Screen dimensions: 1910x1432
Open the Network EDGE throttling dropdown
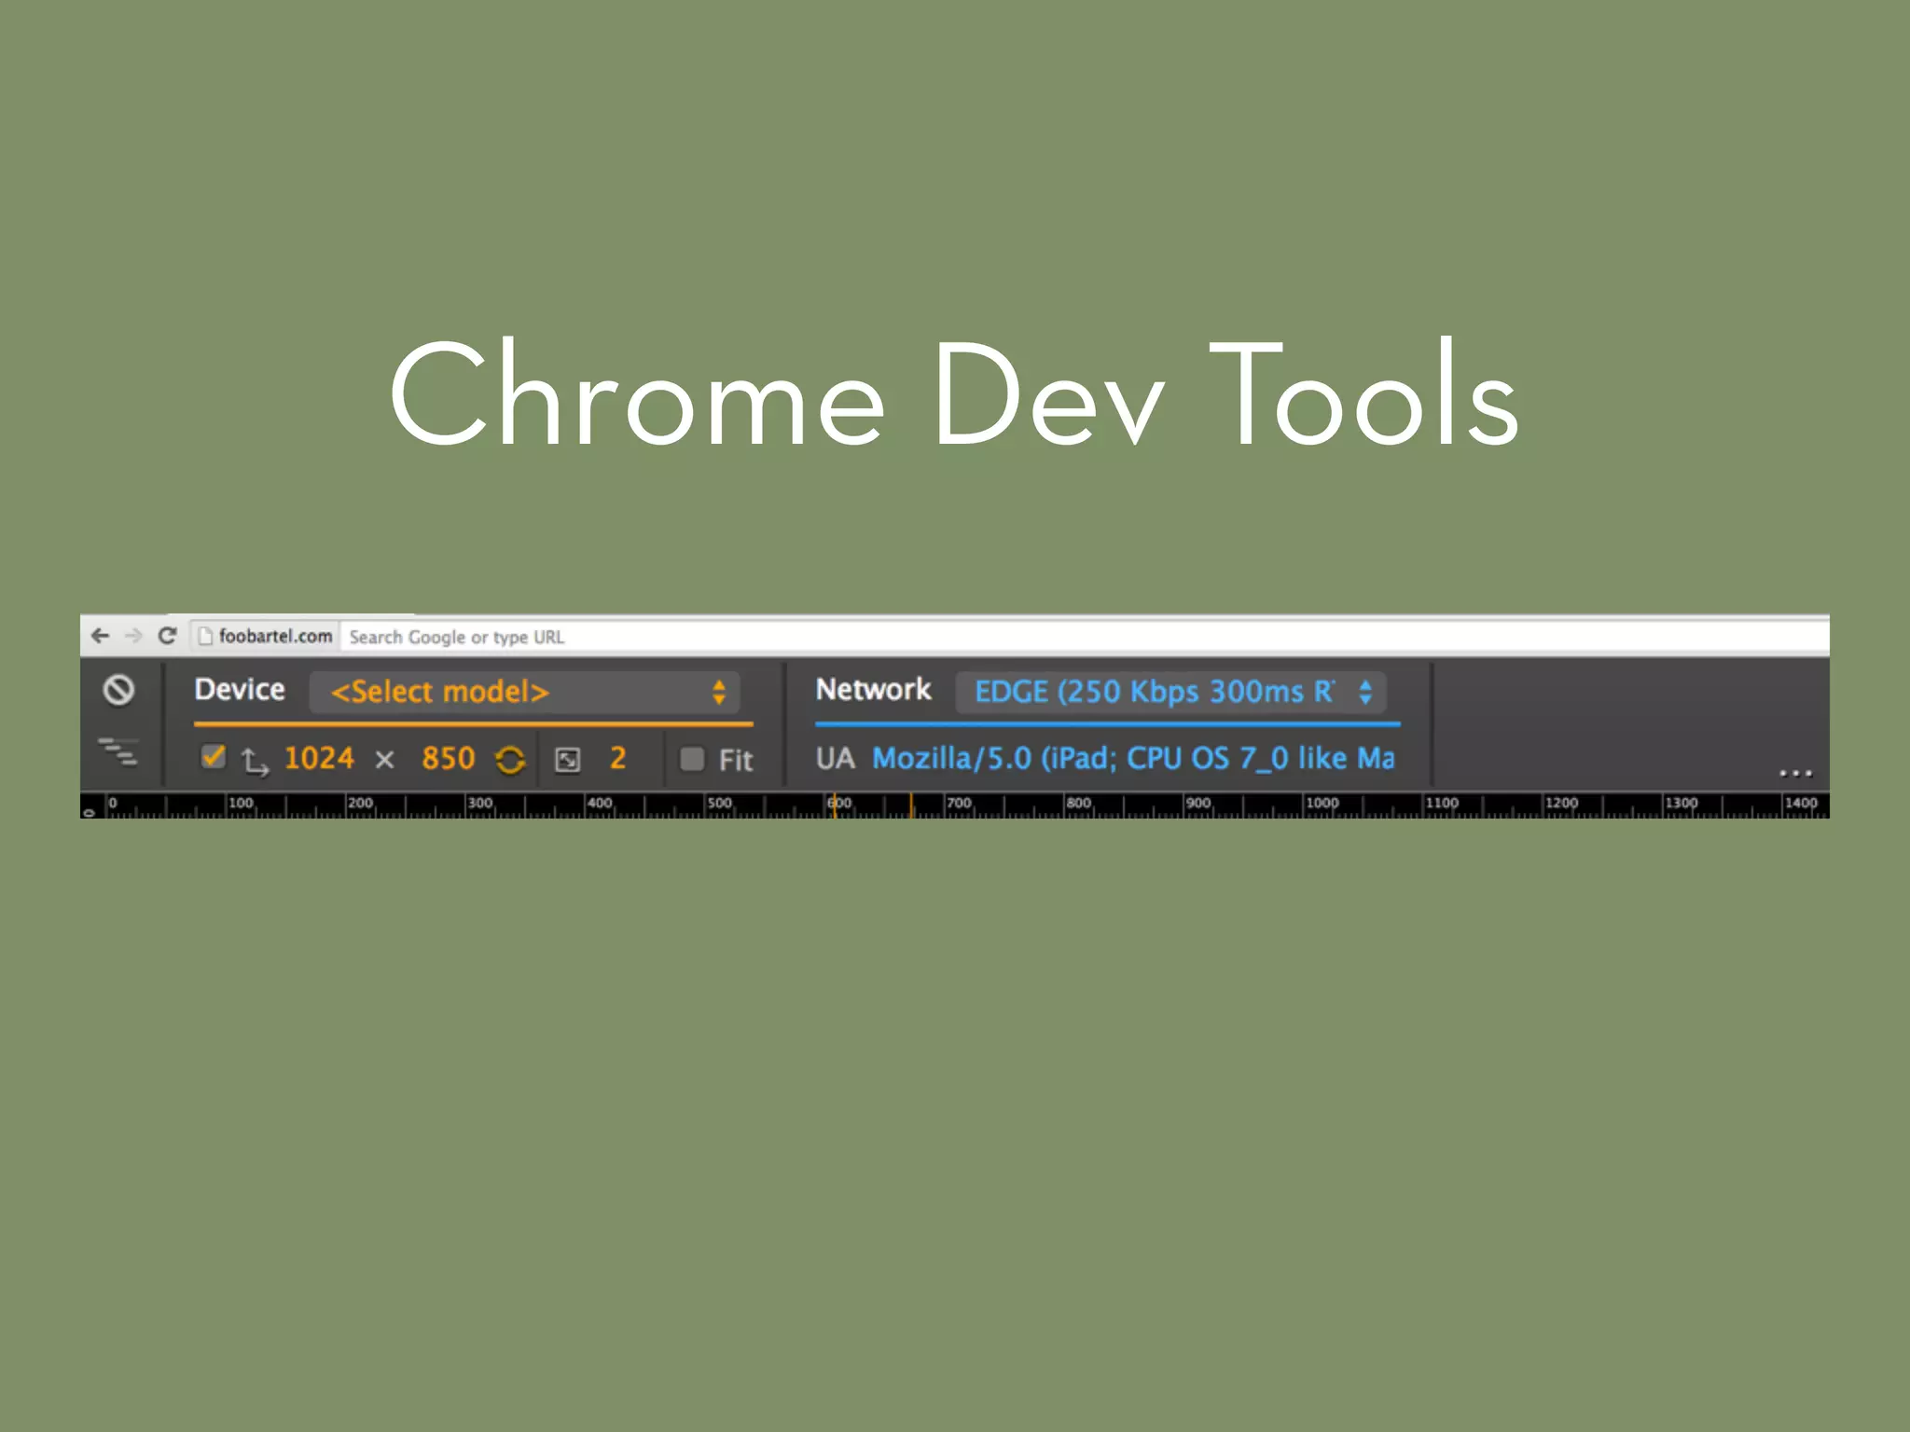1171,692
